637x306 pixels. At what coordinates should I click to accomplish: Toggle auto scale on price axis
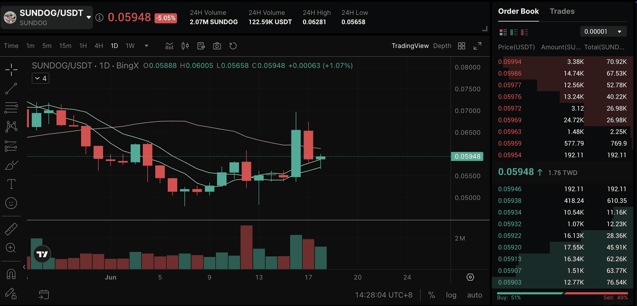click(x=475, y=295)
